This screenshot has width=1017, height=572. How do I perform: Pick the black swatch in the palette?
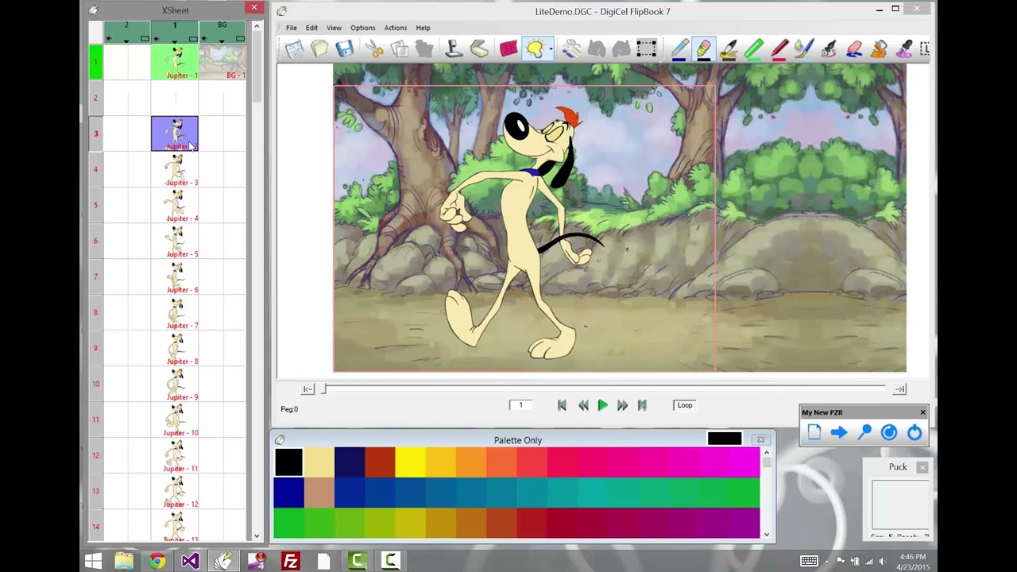coord(288,462)
